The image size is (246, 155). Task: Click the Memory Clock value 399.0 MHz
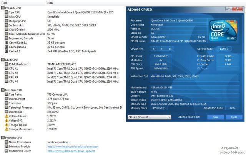tap(159, 108)
